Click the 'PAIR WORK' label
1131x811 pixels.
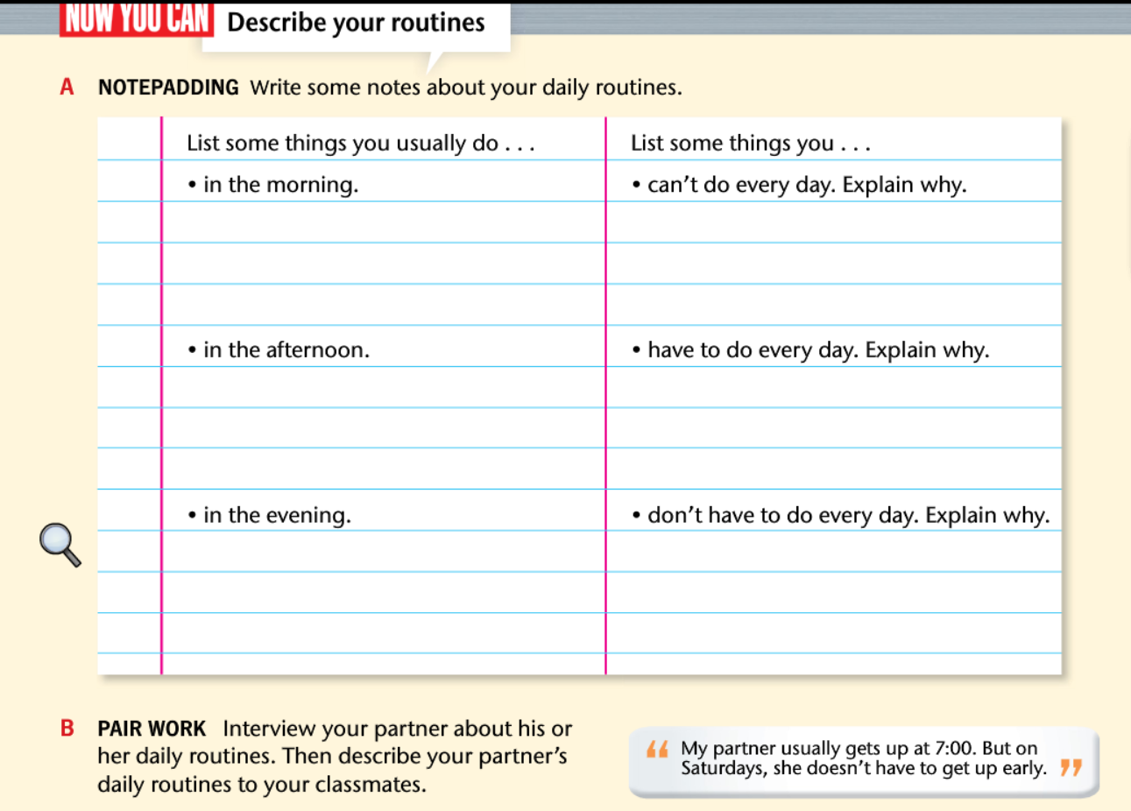tap(152, 729)
